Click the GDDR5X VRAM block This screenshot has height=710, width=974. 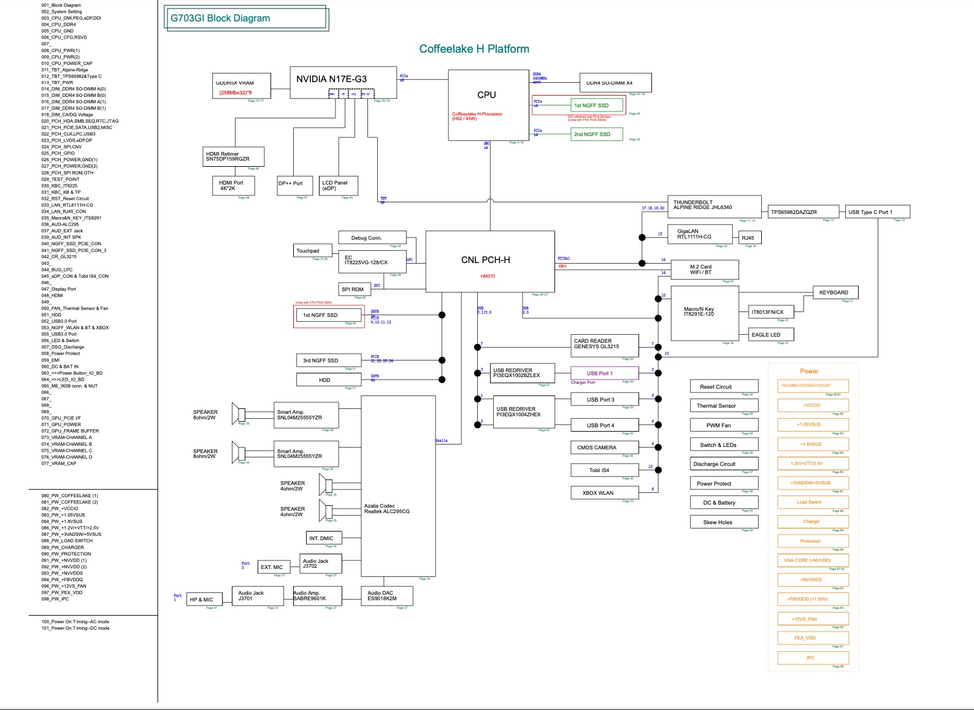point(241,86)
